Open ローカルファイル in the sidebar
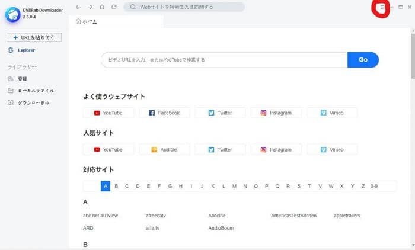The width and height of the screenshot is (415, 250). tap(36, 91)
